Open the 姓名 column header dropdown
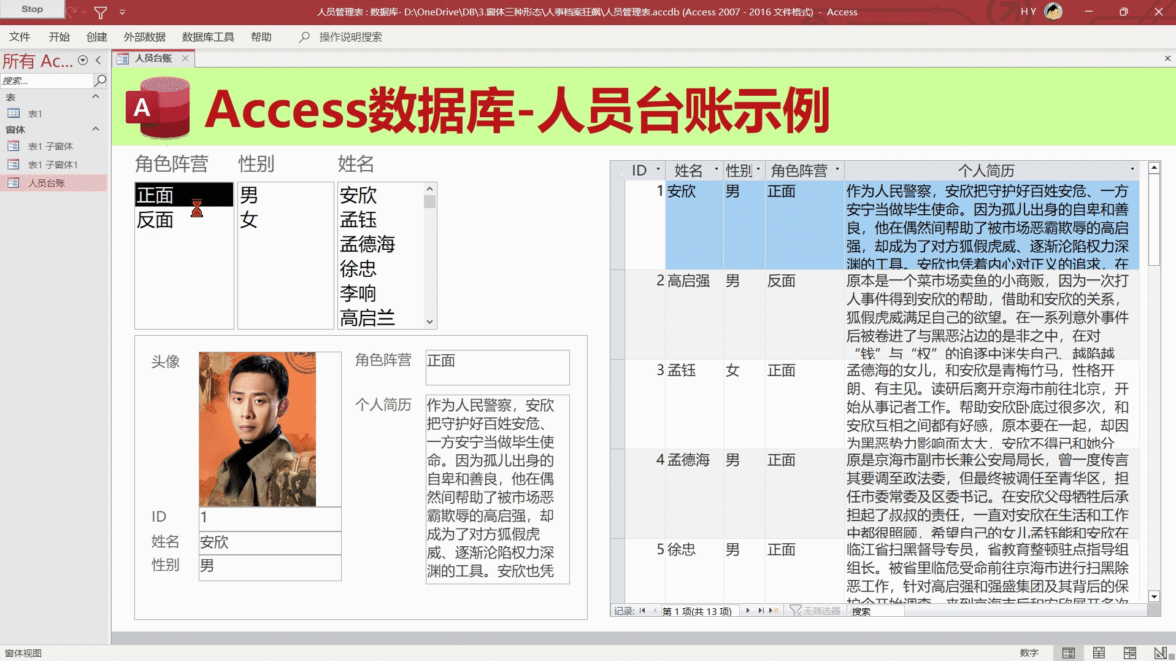Screen dimensions: 1176x661 [x=716, y=170]
